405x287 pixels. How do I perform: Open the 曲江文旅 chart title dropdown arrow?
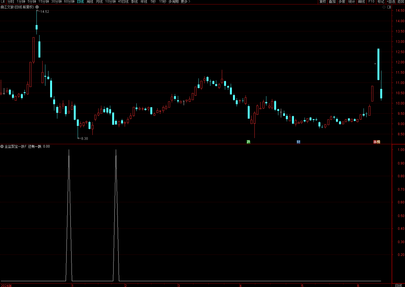point(37,7)
